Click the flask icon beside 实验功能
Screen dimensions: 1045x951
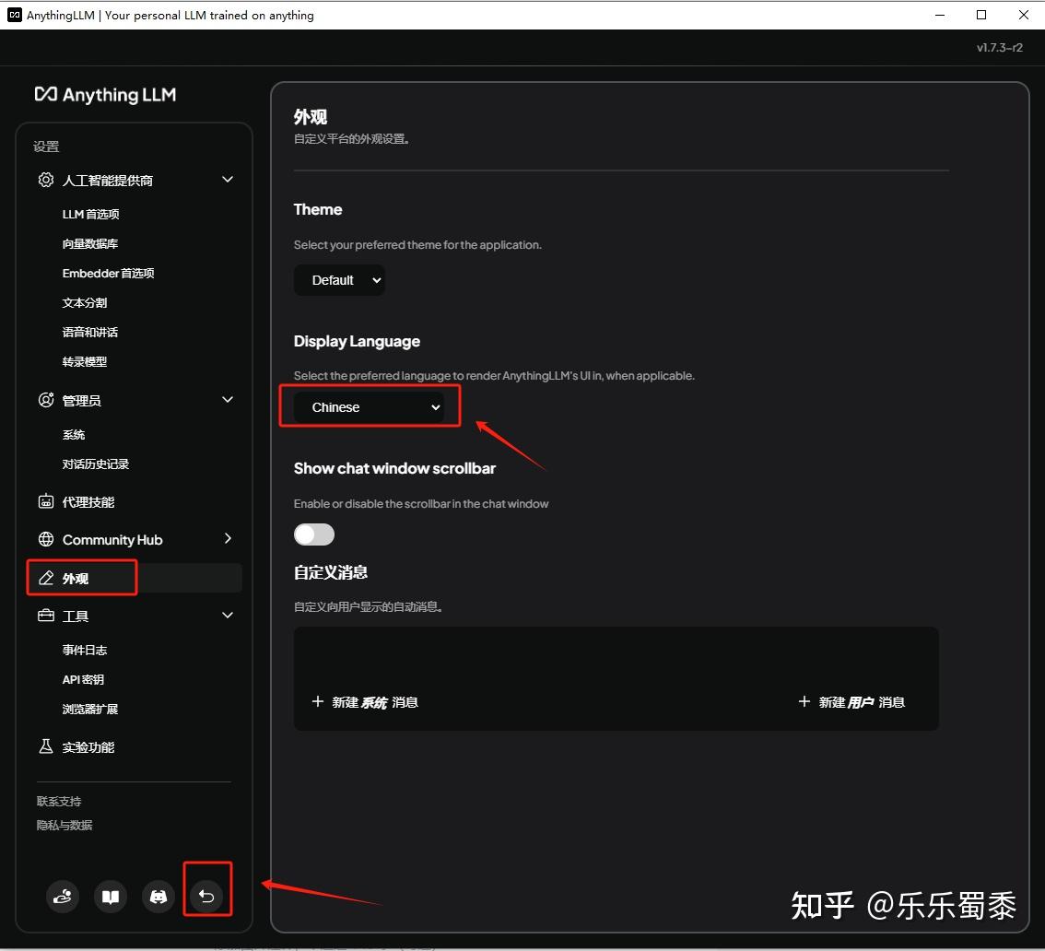(46, 746)
